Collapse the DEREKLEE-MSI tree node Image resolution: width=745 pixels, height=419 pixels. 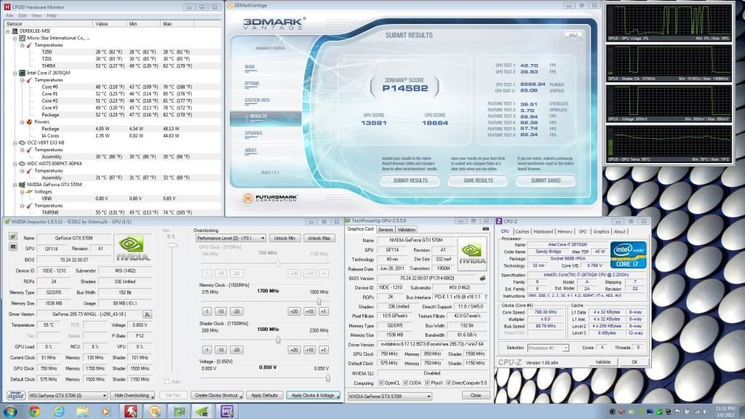[x=8, y=31]
